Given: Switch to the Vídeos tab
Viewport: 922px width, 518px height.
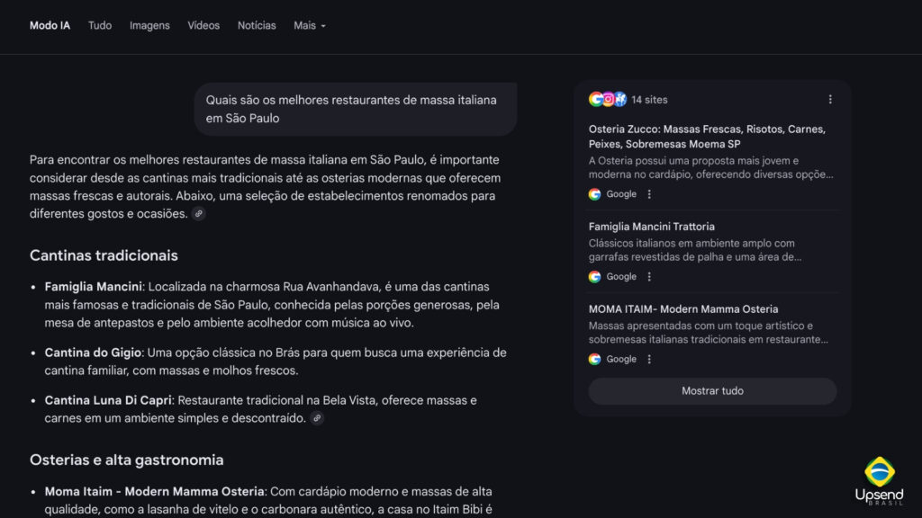Looking at the screenshot, I should (203, 26).
